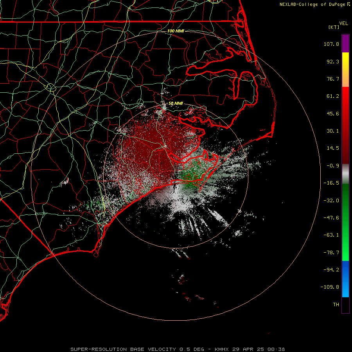Image resolution: width=352 pixels, height=352 pixels.
Task: Select the 92.3 velocity legend value
Action: coord(333,61)
